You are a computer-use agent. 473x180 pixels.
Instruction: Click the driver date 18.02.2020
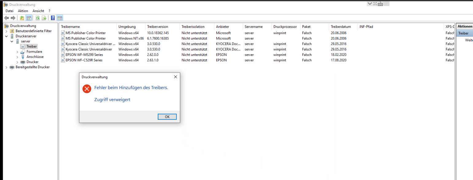(x=339, y=55)
